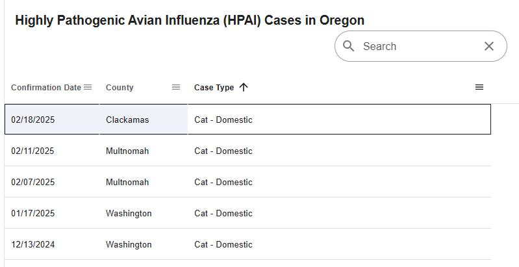
Task: Select the 02/18/2025 date cell
Action: (33, 120)
